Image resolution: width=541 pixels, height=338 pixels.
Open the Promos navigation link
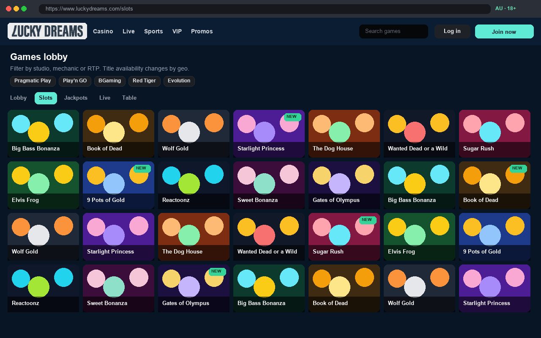202,31
